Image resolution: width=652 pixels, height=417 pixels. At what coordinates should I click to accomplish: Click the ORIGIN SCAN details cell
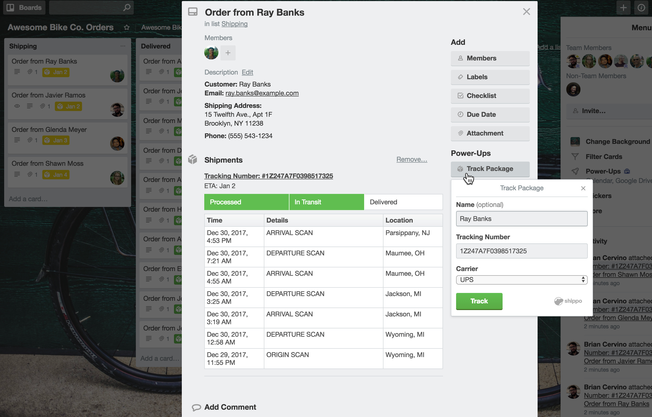click(x=323, y=359)
